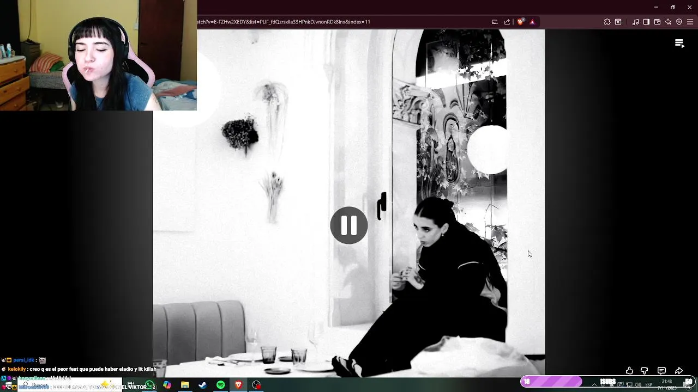Click the ESP language indicator in tray
Image resolution: width=698 pixels, height=392 pixels.
point(648,385)
